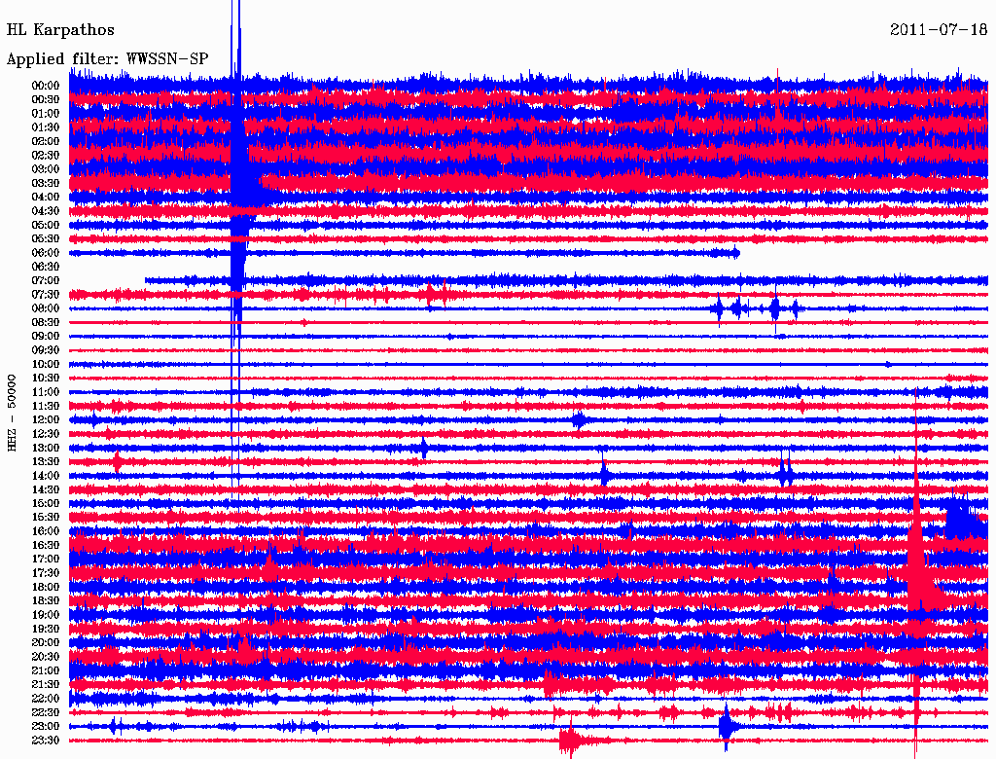Click the 'Applied filter: WWSSN-SP' label
The image size is (996, 759).
[x=107, y=59]
